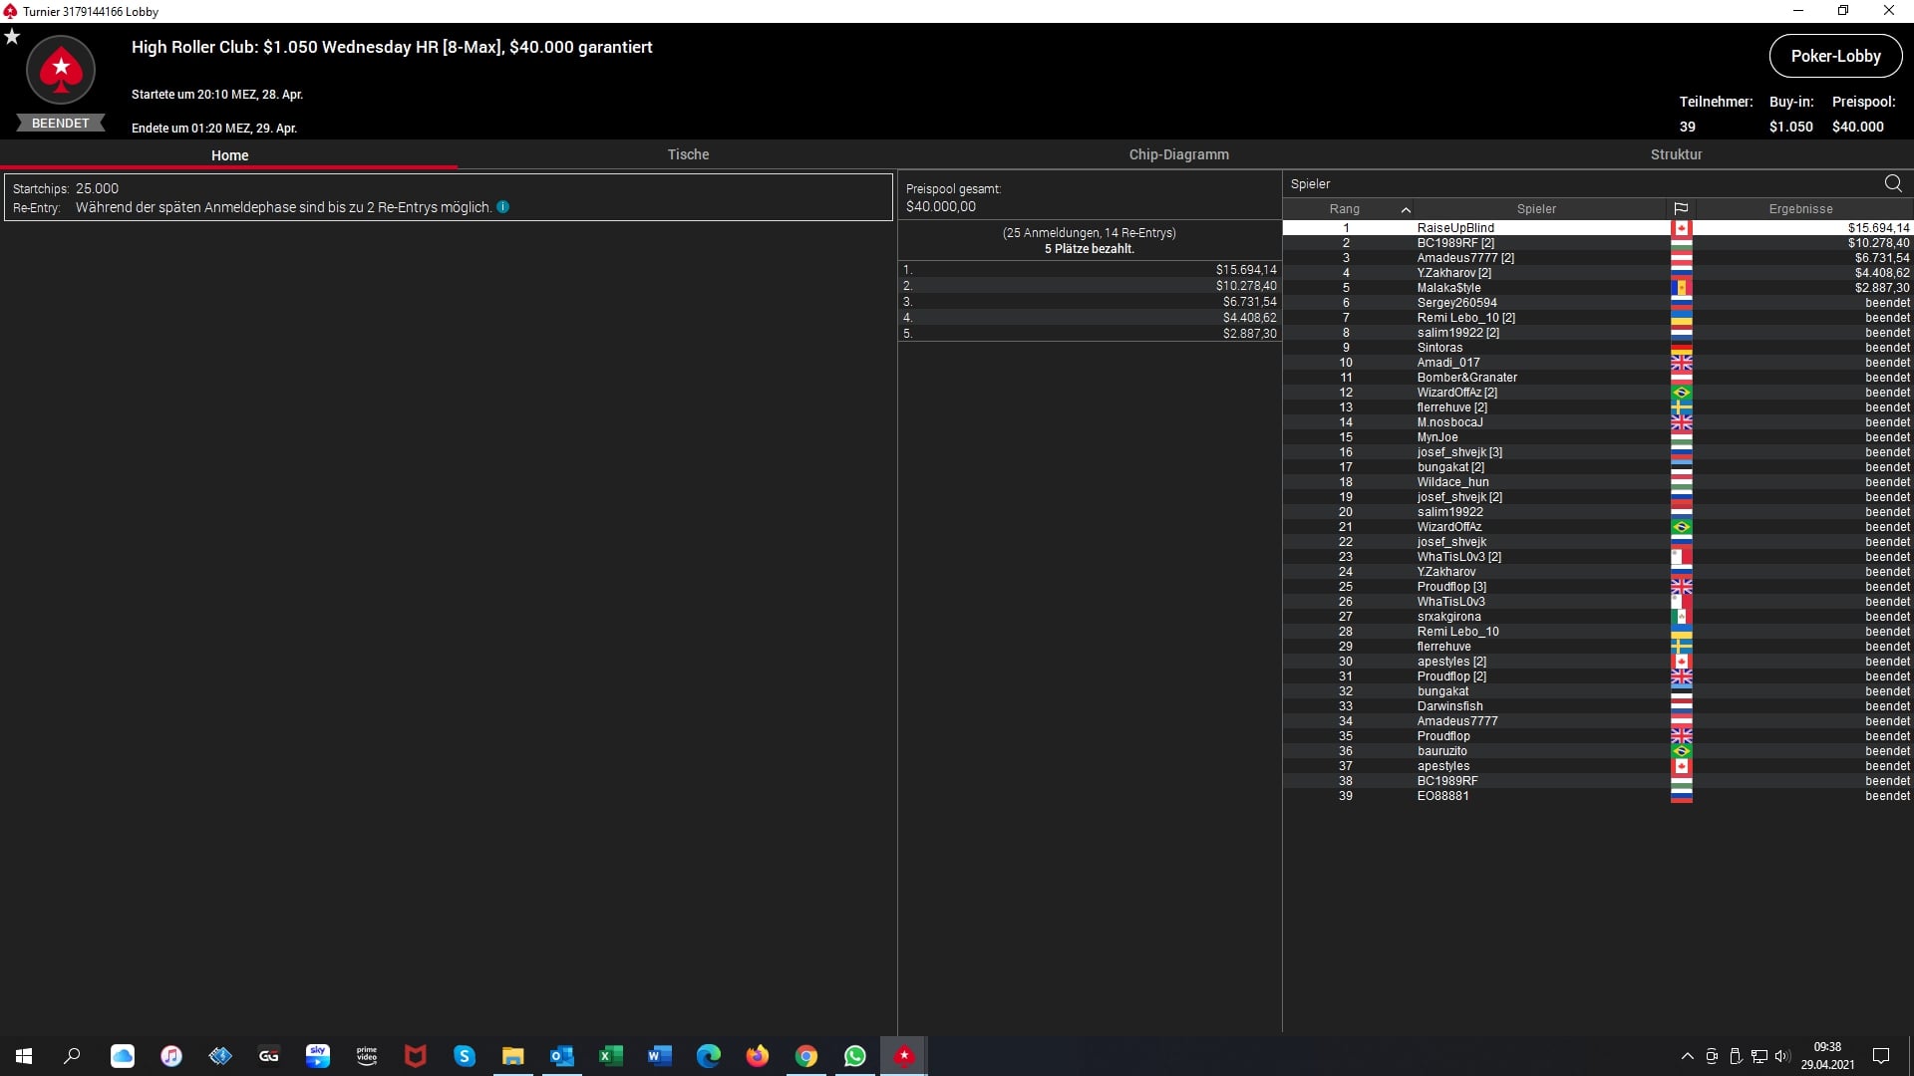Sort players by country flag column

[1681, 208]
